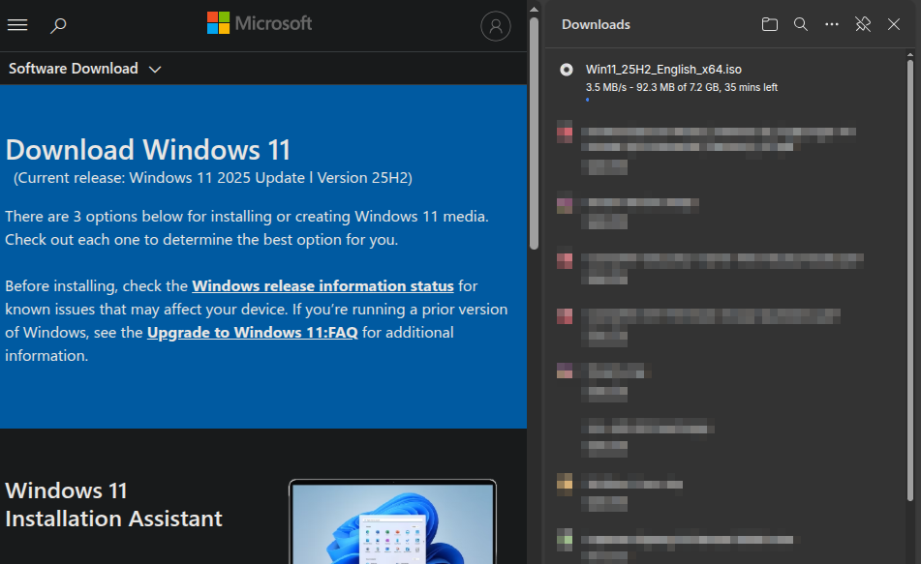This screenshot has width=921, height=564.
Task: Follow the Upgrade to Windows 11:FAQ link
Action: pyautogui.click(x=252, y=333)
